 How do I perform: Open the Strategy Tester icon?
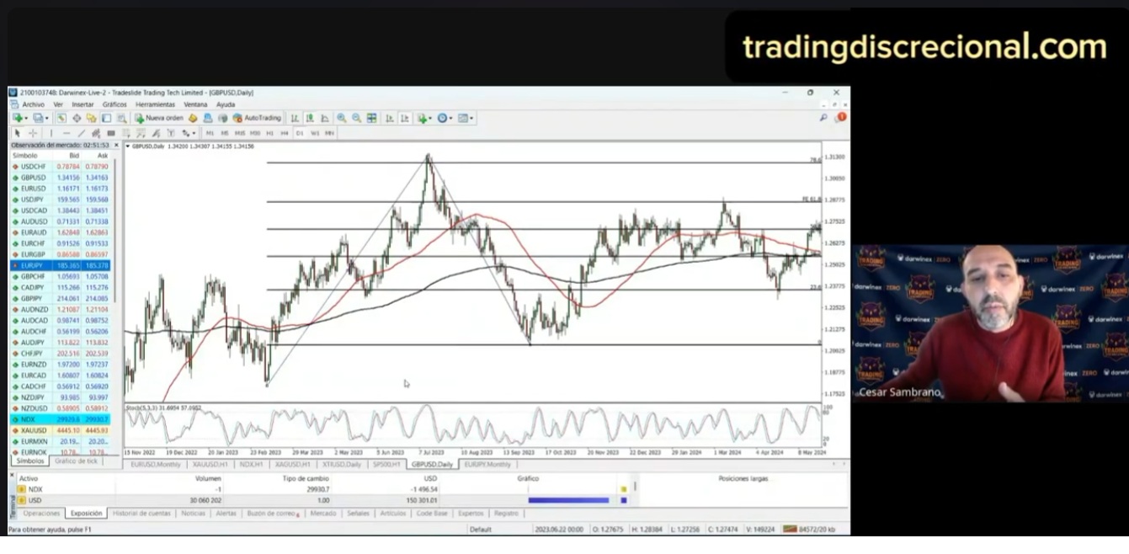click(x=121, y=118)
